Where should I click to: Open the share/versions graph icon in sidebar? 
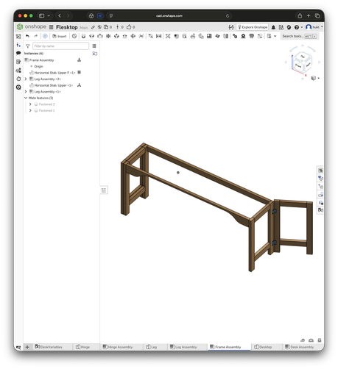(x=18, y=71)
